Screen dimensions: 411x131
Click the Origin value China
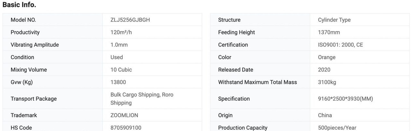point(325,115)
